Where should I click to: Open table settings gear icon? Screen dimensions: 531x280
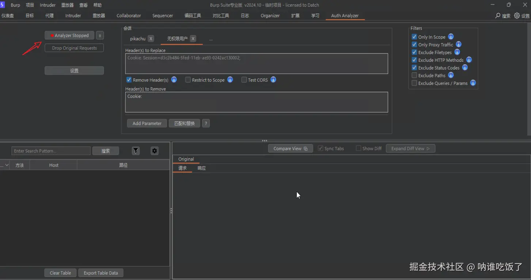click(x=155, y=151)
